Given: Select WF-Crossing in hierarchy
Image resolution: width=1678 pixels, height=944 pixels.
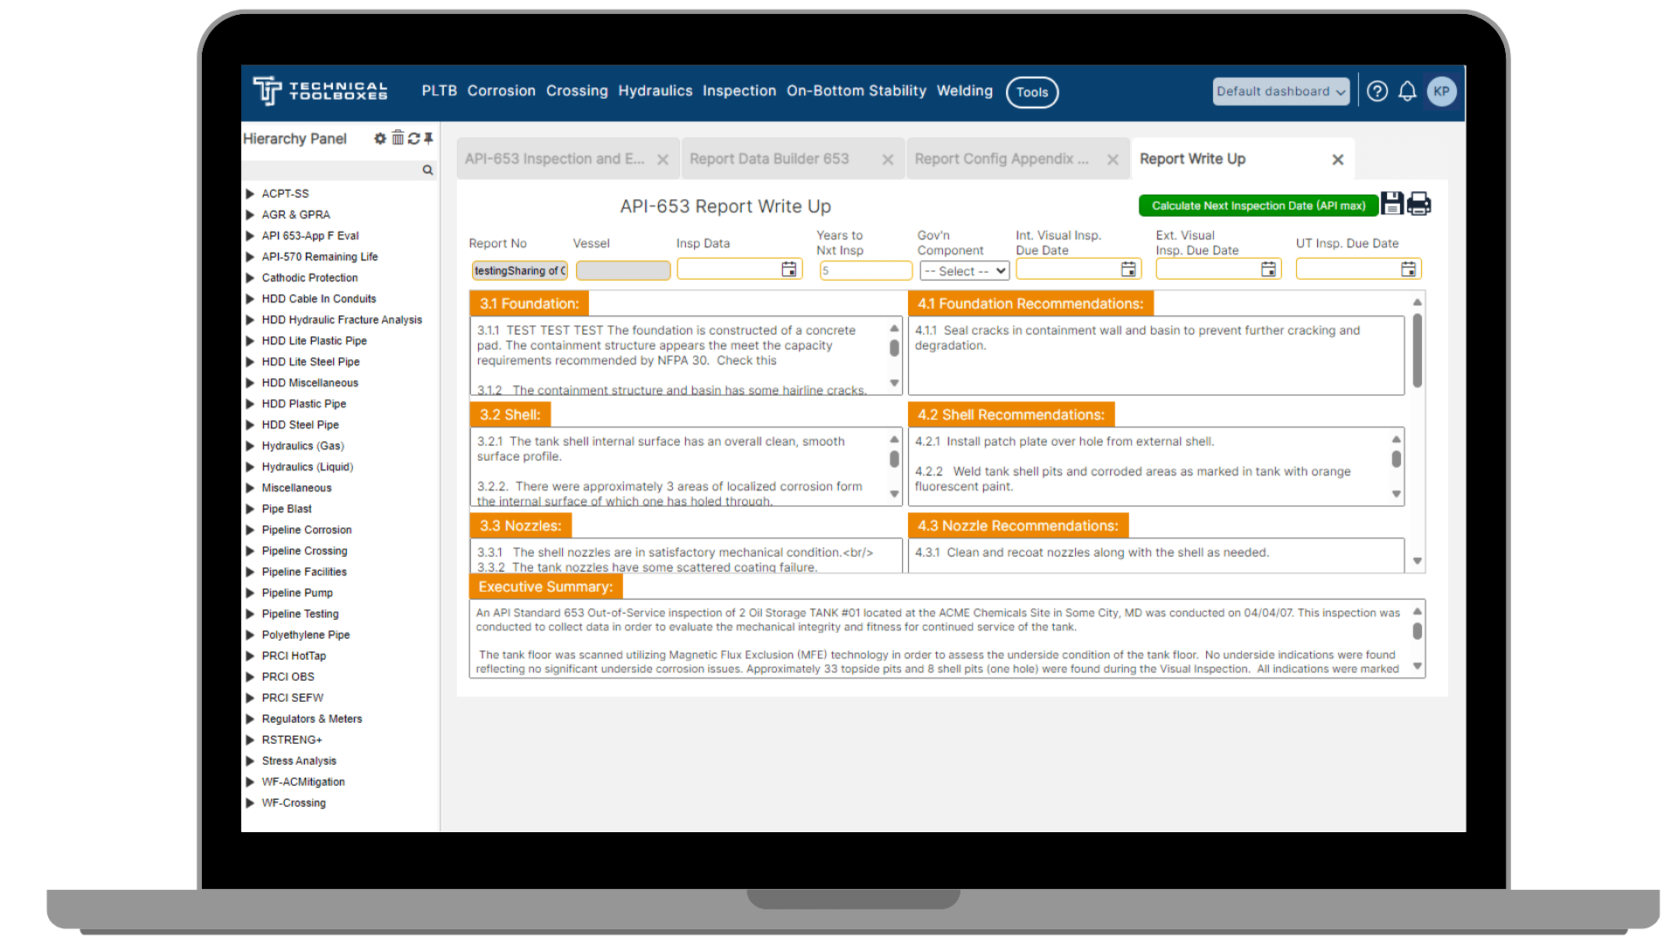Looking at the screenshot, I should pyautogui.click(x=294, y=802).
